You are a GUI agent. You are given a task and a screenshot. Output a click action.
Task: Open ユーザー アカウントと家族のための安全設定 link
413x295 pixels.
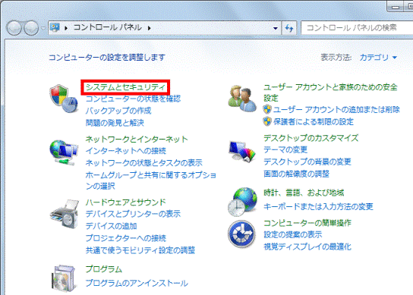tap(330, 93)
